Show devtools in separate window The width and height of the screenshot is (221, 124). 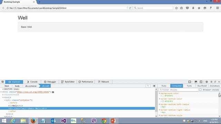tap(215, 82)
